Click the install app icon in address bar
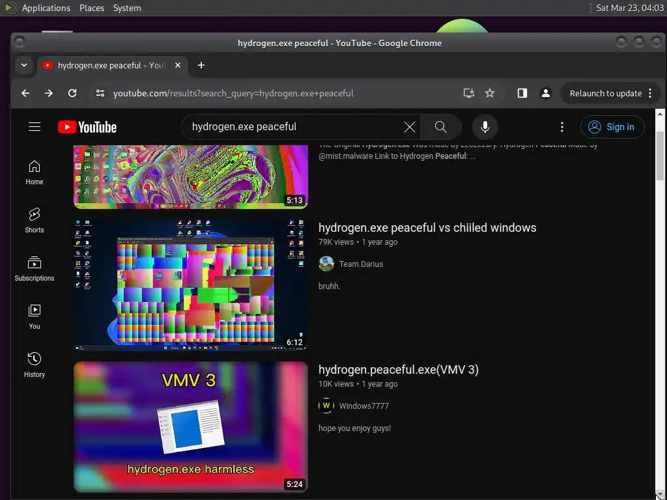Viewport: 667px width, 500px height. (468, 93)
